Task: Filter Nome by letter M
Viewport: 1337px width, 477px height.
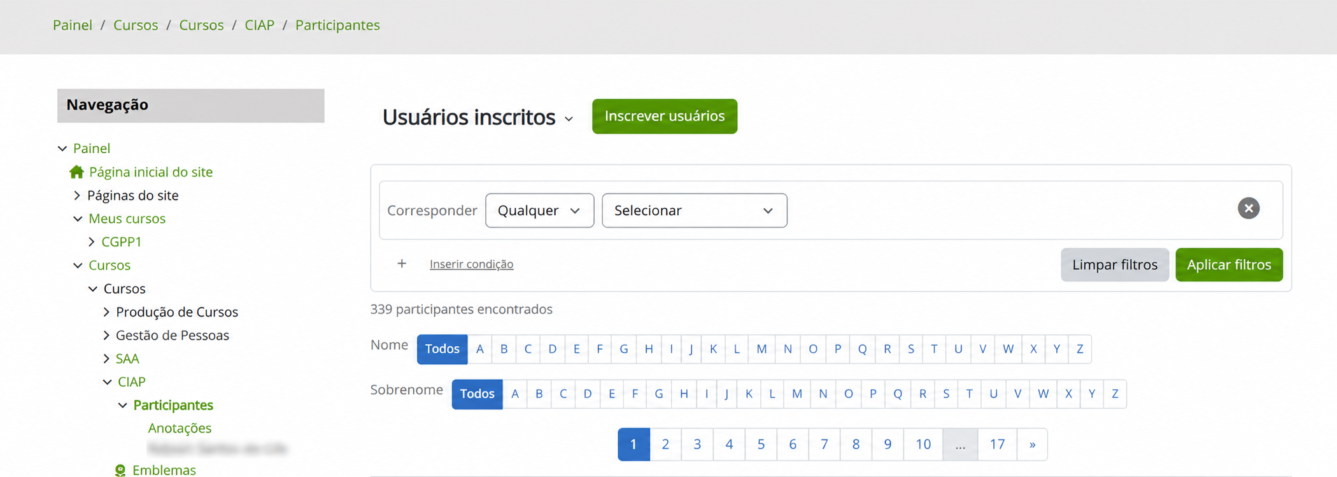Action: 761,349
